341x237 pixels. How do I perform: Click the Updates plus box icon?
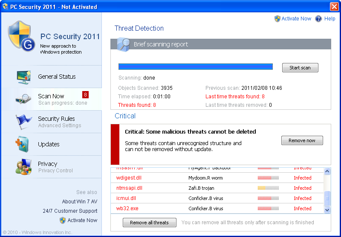pos(22,144)
